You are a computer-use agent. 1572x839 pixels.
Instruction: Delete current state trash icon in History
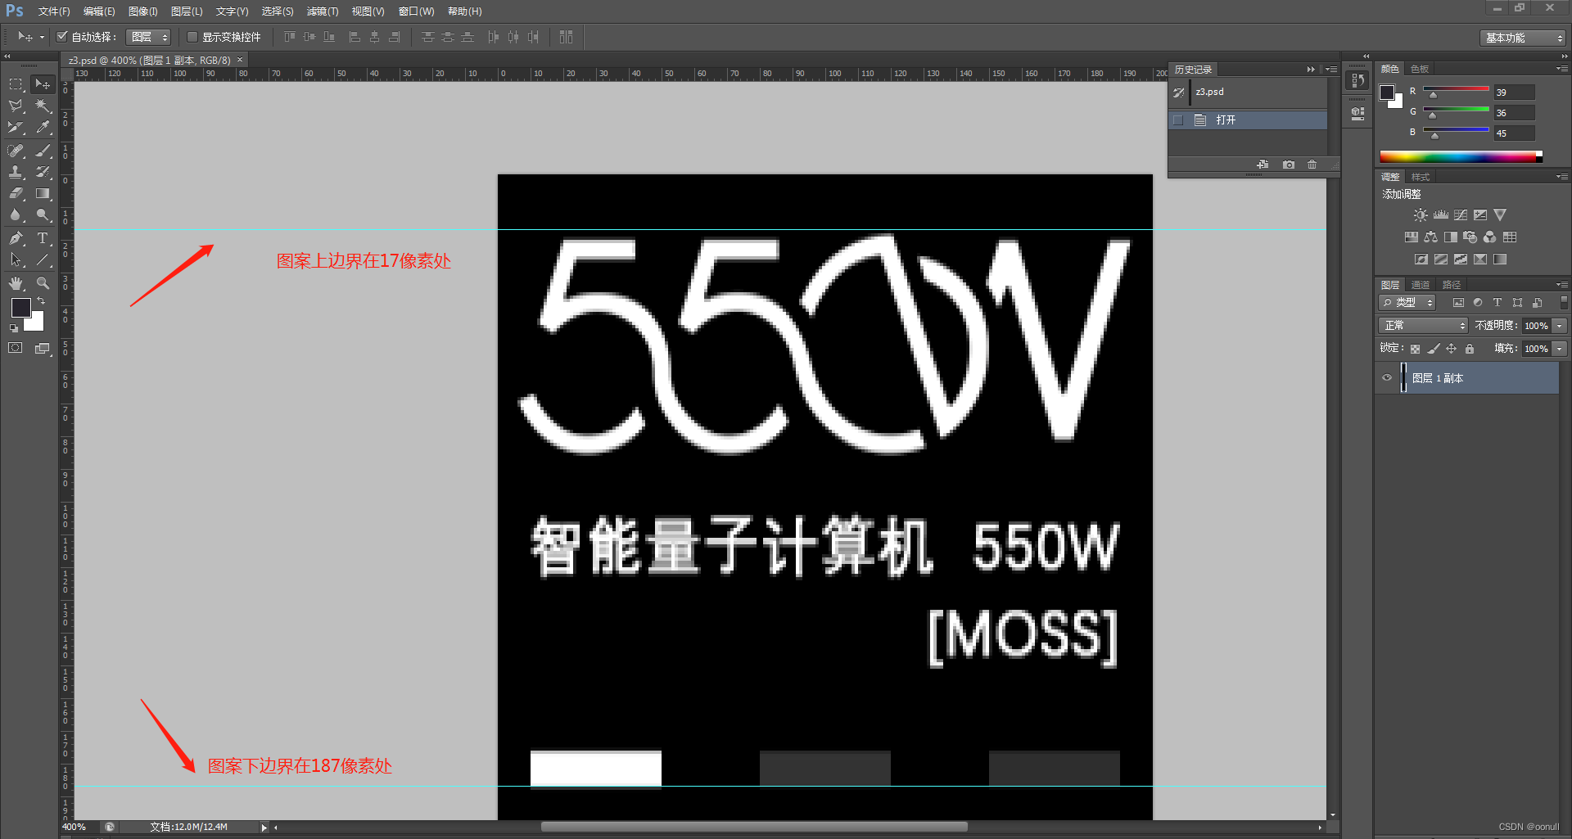pyautogui.click(x=1312, y=165)
